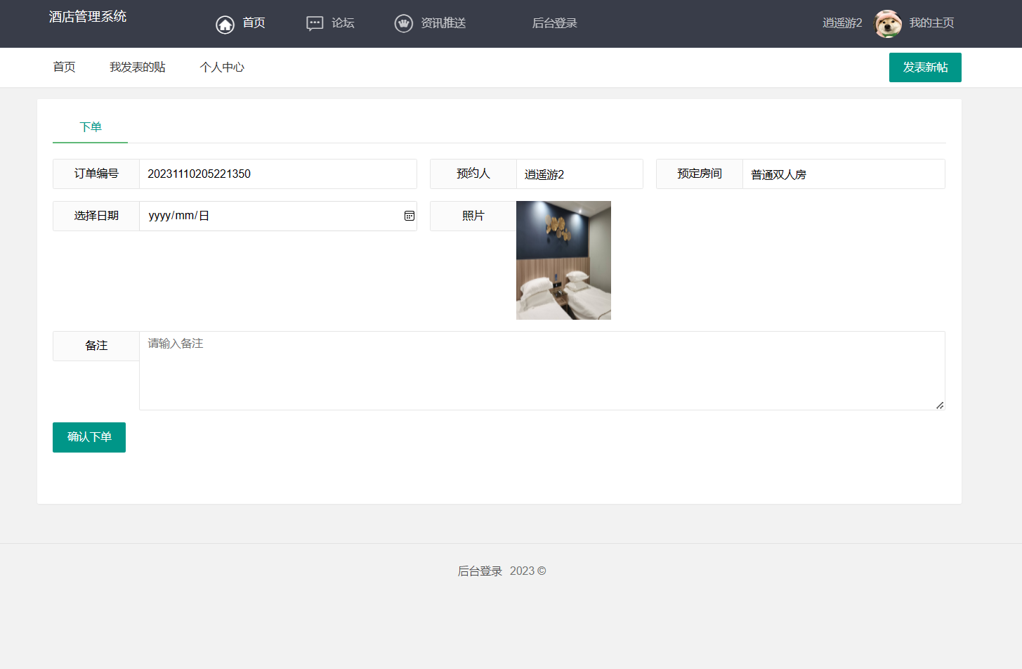This screenshot has width=1022, height=669.
Task: Click 首页 in the secondary navigation bar
Action: pos(64,67)
